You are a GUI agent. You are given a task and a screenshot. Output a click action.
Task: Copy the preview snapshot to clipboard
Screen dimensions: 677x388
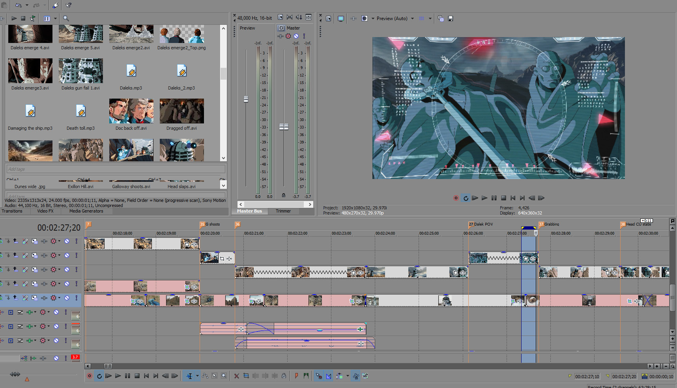[441, 19]
